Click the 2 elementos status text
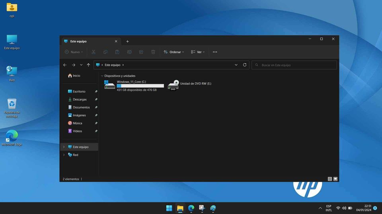382x214 pixels. pyautogui.click(x=71, y=179)
